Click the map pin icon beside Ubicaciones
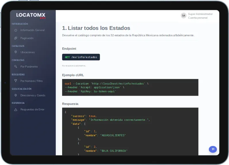This screenshot has width=229, height=165. click(x=16, y=52)
